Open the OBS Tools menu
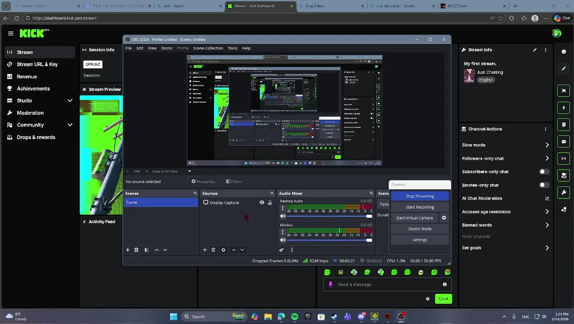Image resolution: width=574 pixels, height=324 pixels. coord(233,48)
